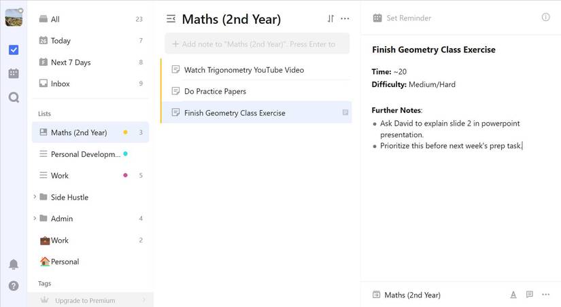Select Watch Trigonometry YouTube Video note
This screenshot has width=561, height=307.
click(256, 70)
